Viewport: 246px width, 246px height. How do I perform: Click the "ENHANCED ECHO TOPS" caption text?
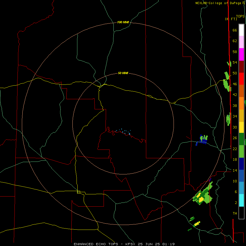point(96,244)
